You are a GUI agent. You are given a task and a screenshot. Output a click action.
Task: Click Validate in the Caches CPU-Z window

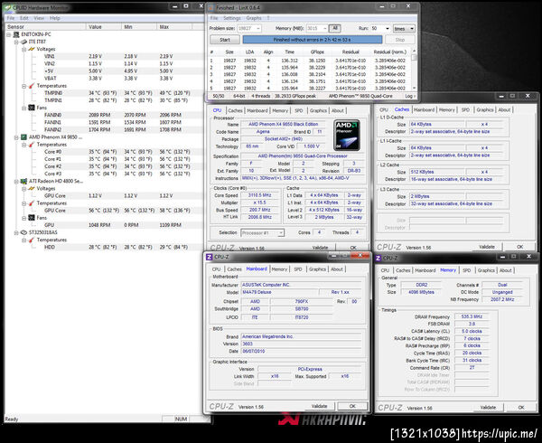point(486,247)
